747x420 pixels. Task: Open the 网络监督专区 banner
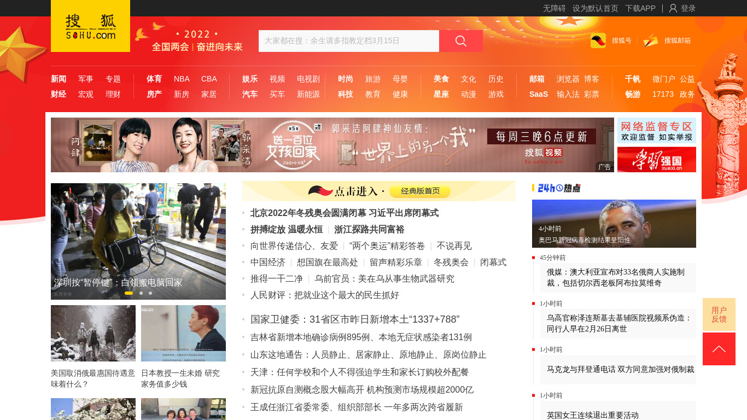(x=657, y=131)
